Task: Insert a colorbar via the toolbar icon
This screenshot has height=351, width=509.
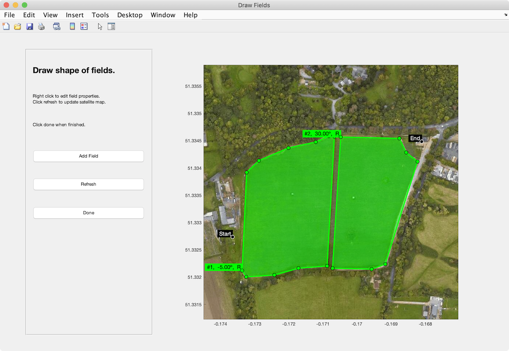Action: (x=72, y=27)
